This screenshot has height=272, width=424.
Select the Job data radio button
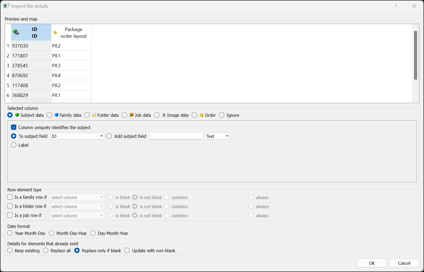(124, 115)
